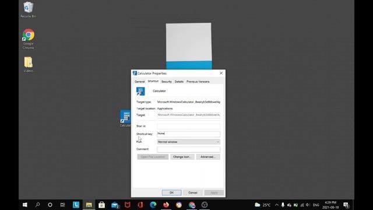Switch to the Security tab
The image size is (373, 210).
point(167,82)
